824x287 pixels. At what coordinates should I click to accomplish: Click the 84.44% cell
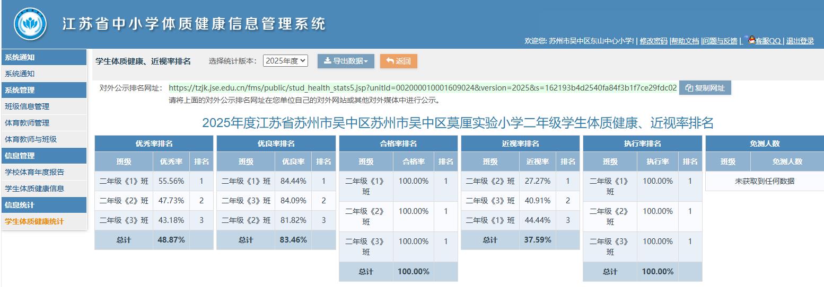click(293, 181)
